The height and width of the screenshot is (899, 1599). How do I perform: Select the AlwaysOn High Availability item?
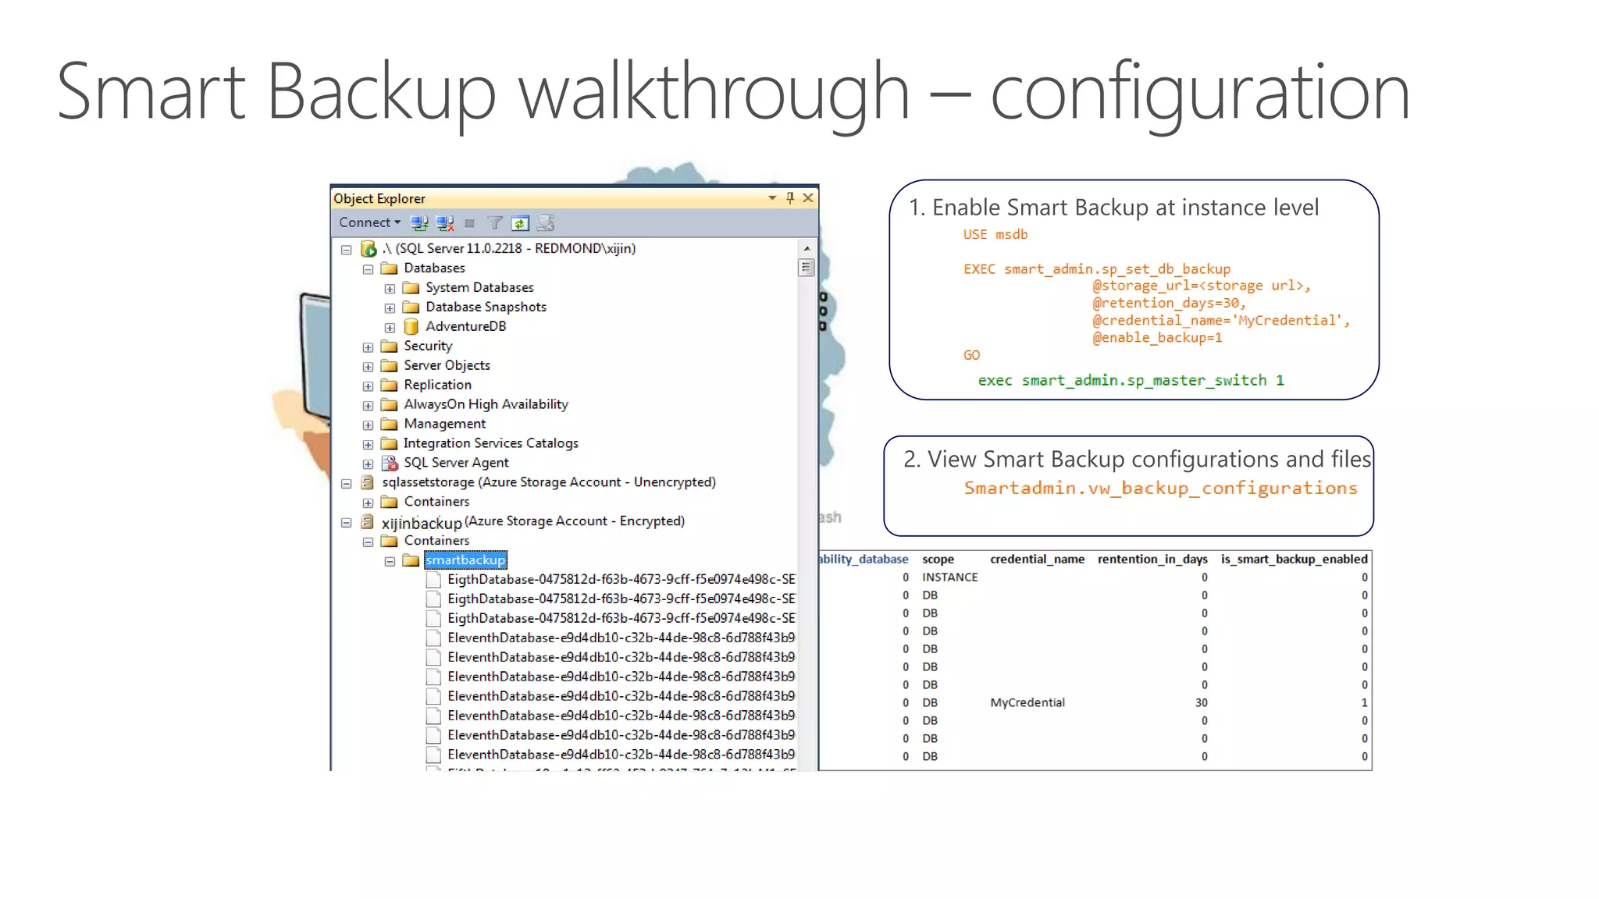coord(485,404)
